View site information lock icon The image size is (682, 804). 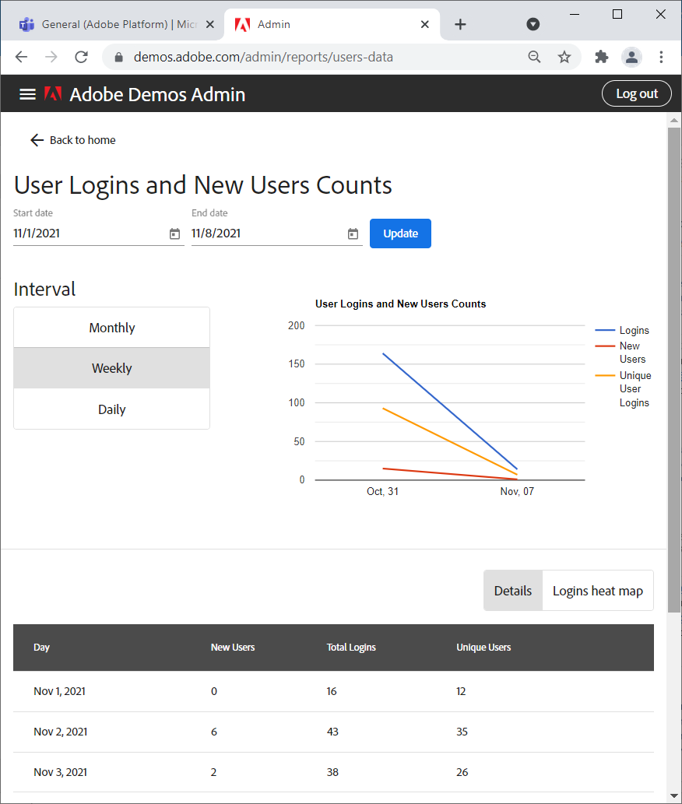(x=118, y=58)
